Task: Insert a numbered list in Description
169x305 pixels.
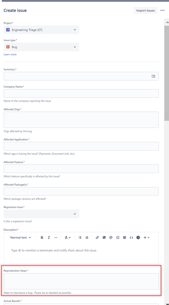Action: 87,238
